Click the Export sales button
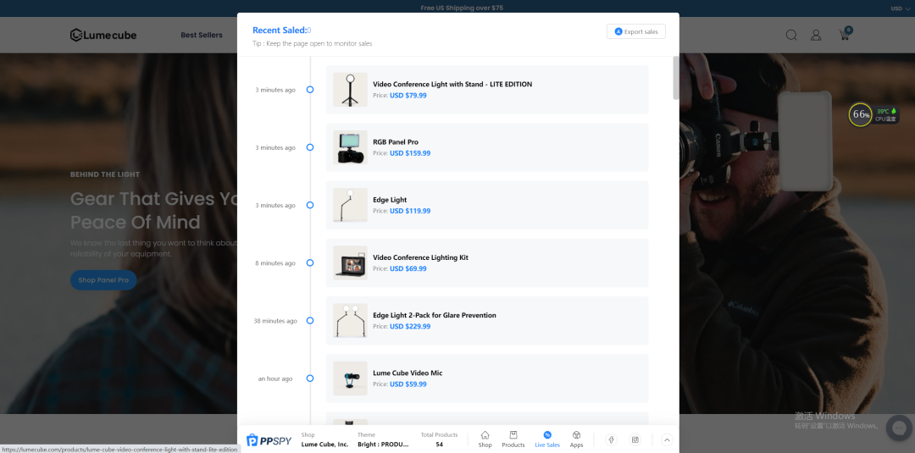 (636, 31)
